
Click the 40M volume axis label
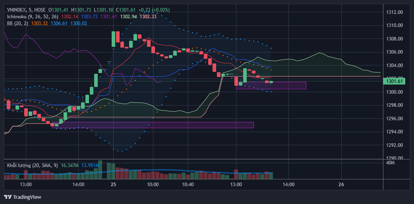coord(390,163)
